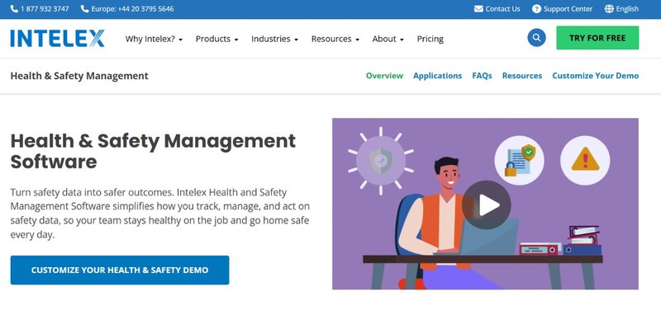Expand the Products menu

216,39
